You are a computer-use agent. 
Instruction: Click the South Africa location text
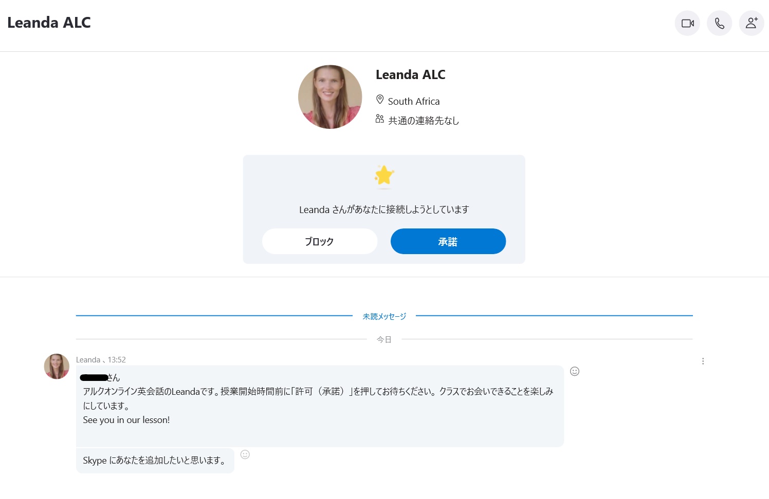point(413,102)
